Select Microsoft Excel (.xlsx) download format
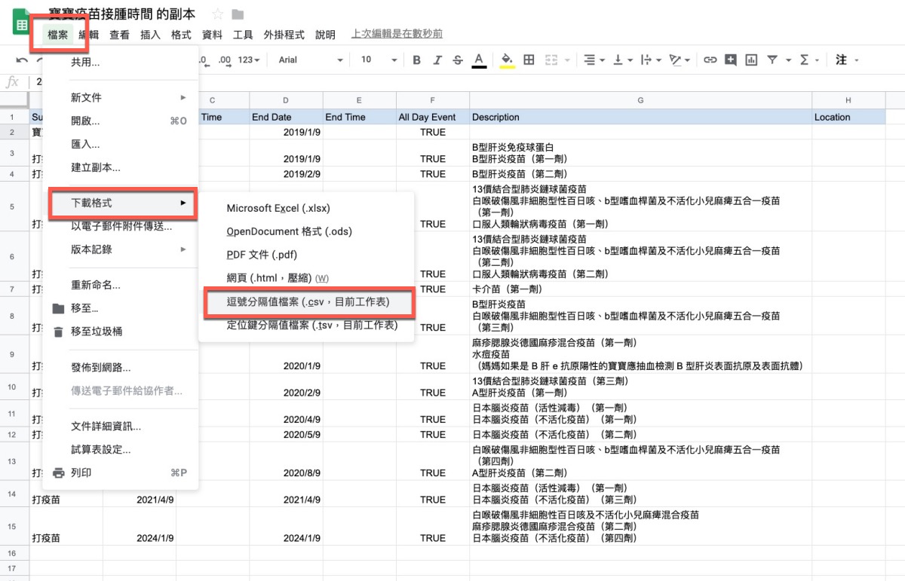 tap(278, 208)
